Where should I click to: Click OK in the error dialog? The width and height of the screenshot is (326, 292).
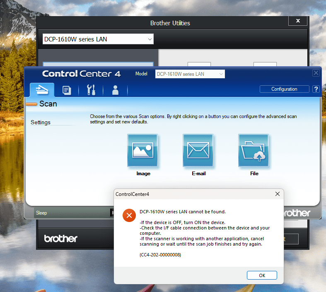262,275
